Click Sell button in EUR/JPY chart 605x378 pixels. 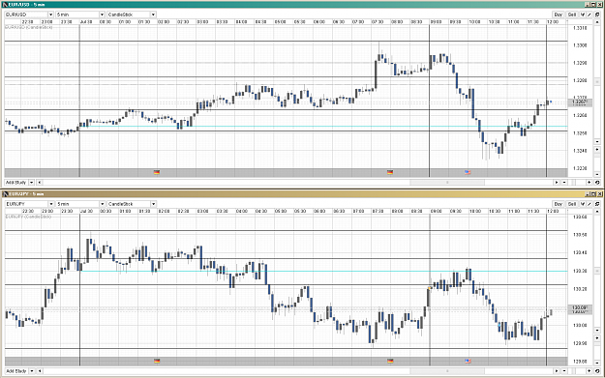click(572, 204)
